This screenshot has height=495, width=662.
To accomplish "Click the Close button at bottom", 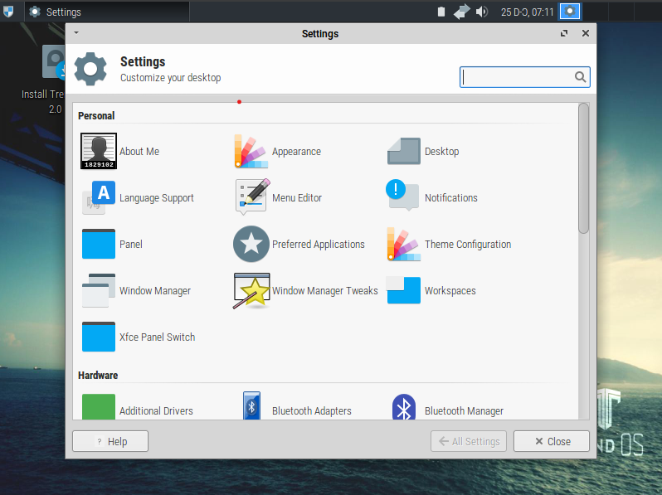I will [x=551, y=442].
